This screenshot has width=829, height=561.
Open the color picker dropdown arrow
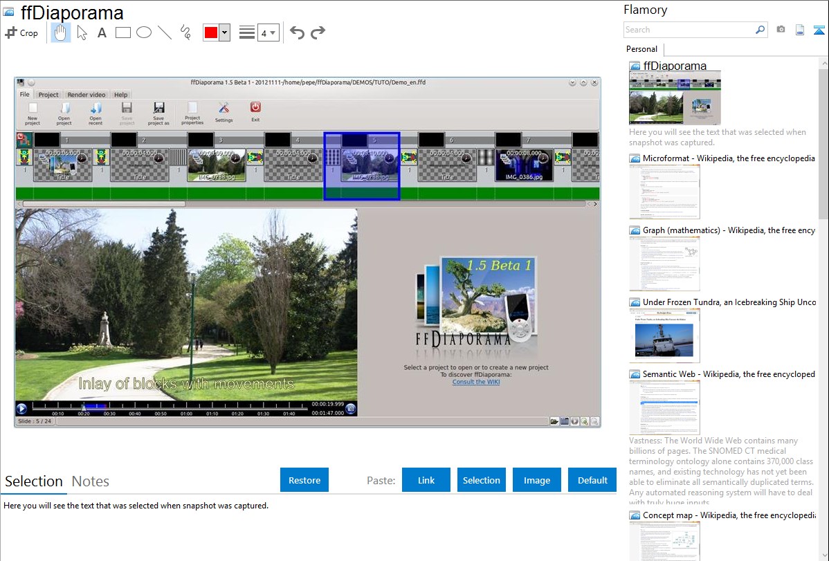[x=225, y=33]
